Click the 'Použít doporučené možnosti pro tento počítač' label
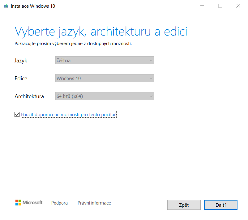248x220 pixels. coord(69,115)
